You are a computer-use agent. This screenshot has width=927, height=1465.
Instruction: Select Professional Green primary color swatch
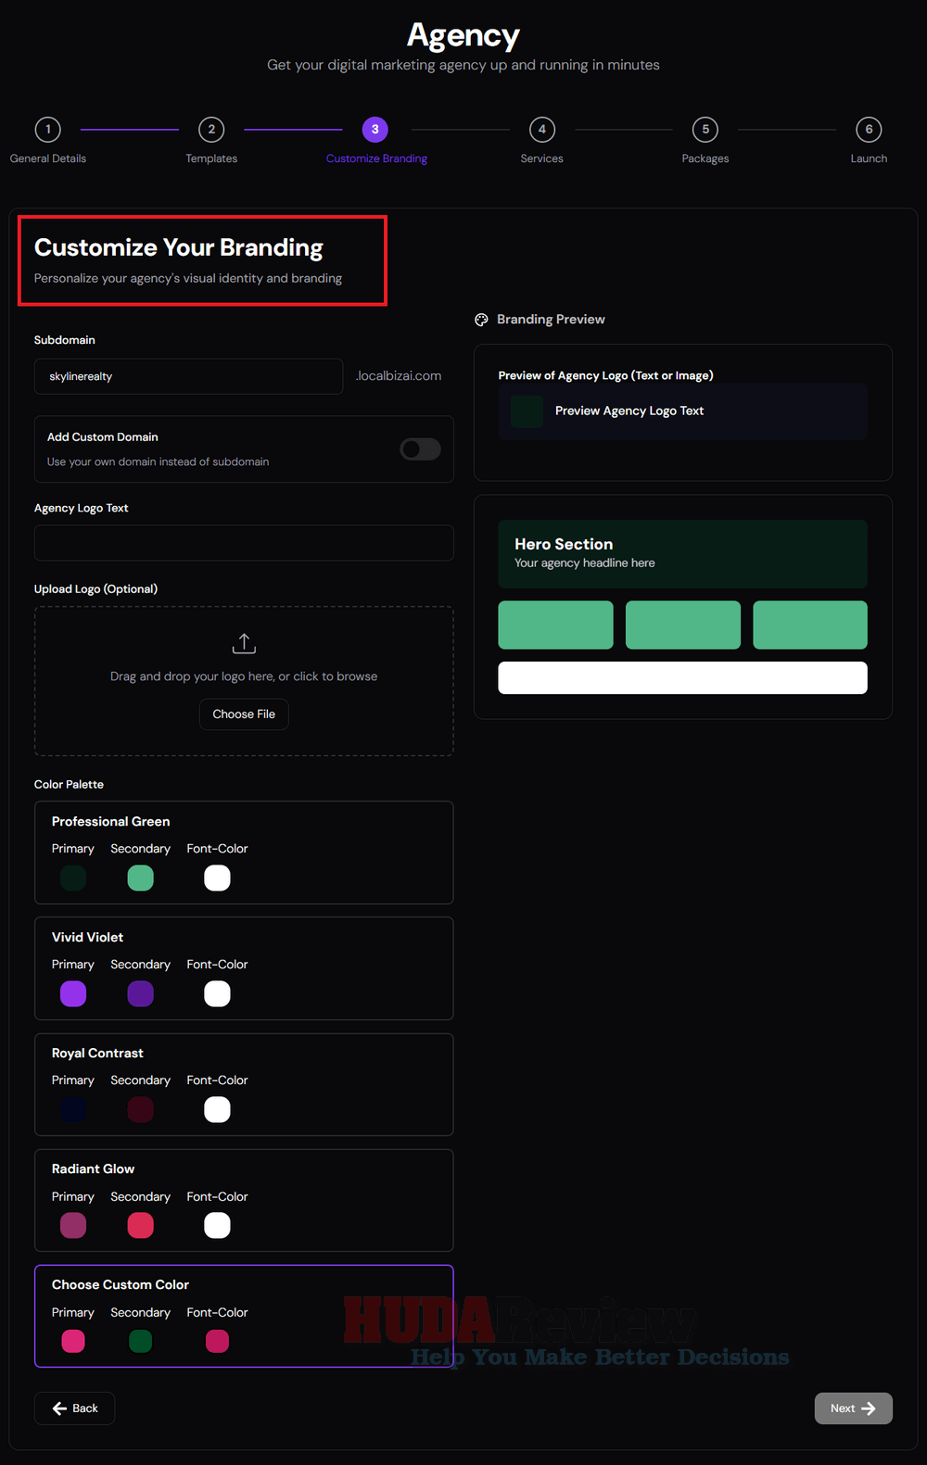coord(73,878)
